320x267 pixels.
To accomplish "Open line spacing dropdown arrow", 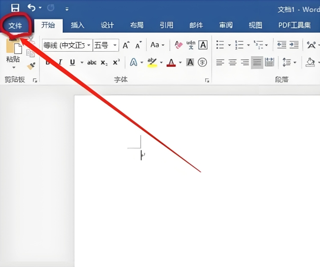I will [295, 63].
